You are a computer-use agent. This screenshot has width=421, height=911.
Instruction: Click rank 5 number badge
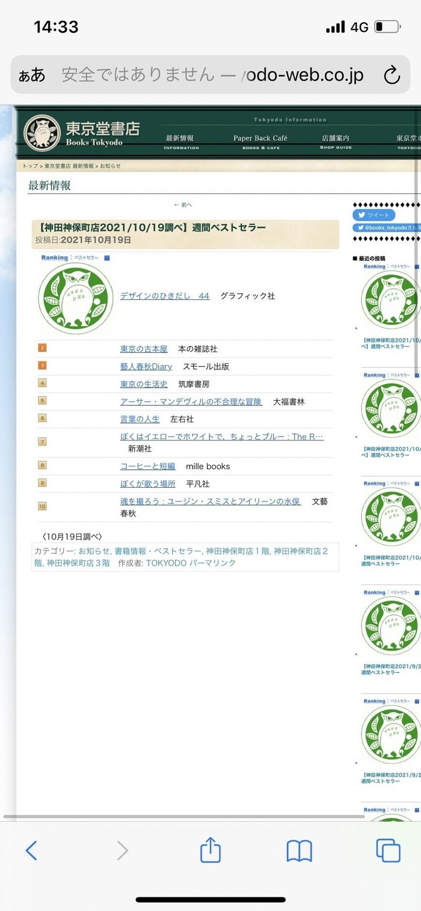point(43,401)
